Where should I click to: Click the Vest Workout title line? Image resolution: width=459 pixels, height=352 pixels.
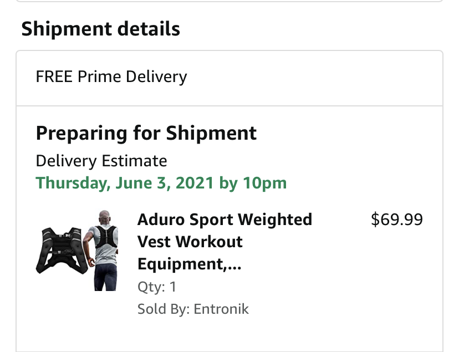pos(190,242)
